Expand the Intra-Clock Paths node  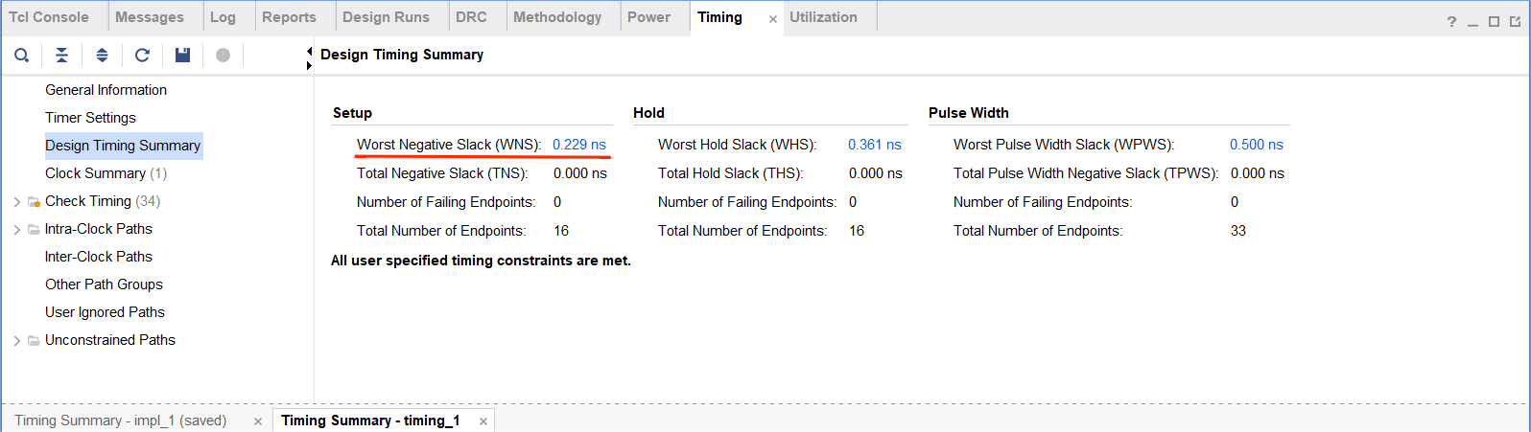16,230
